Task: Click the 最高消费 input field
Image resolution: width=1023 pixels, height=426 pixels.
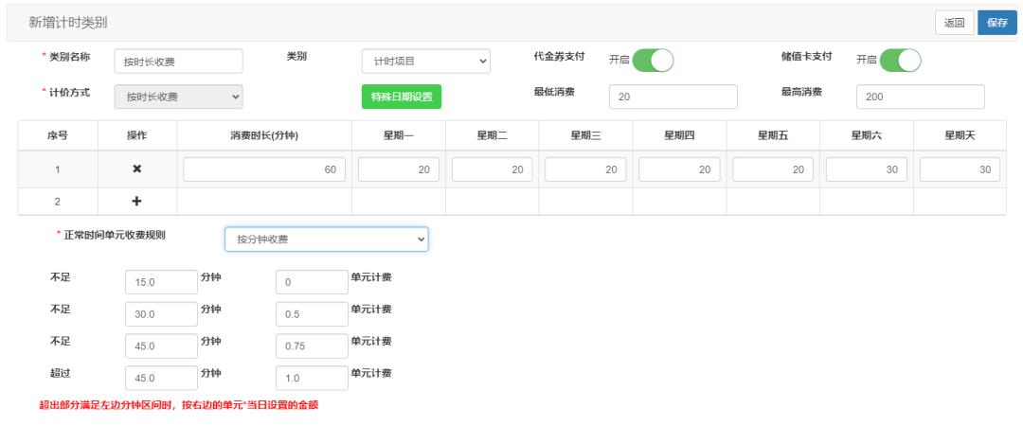Action: (x=921, y=97)
